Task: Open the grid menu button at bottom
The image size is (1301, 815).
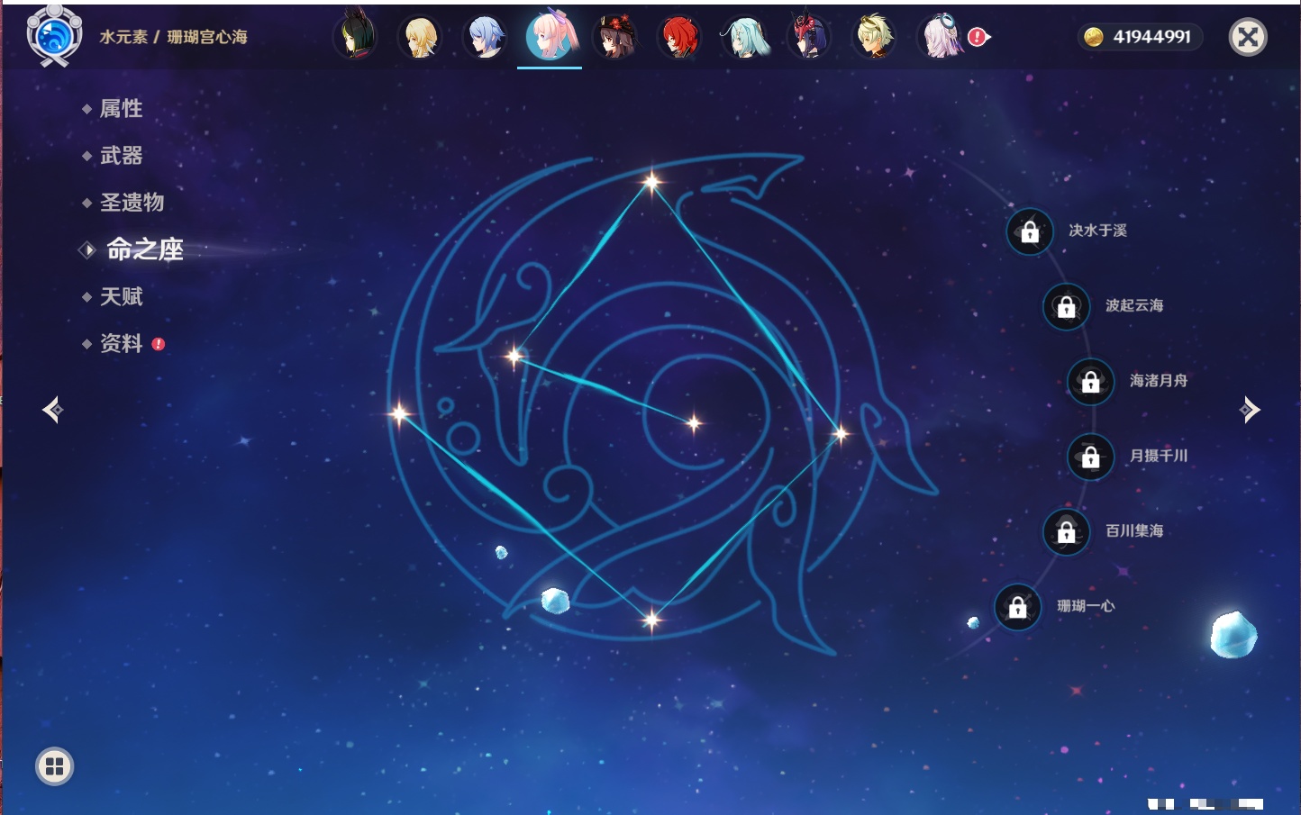Action: coord(54,766)
